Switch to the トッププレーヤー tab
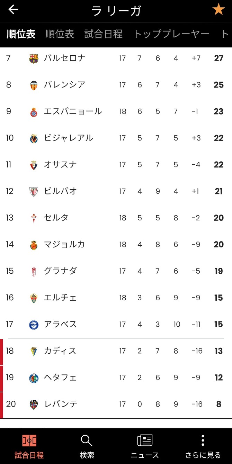This screenshot has width=232, height=464. 171,34
